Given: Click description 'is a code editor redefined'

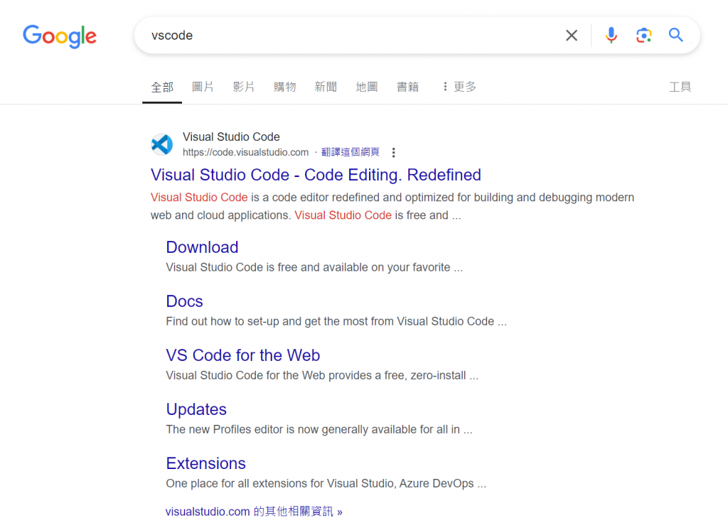Looking at the screenshot, I should (x=392, y=207).
